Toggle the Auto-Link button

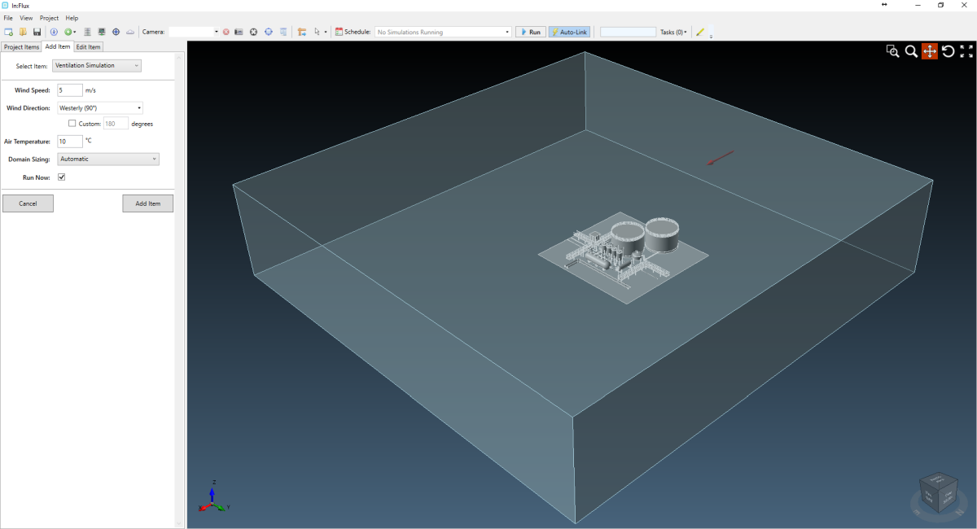click(x=569, y=32)
